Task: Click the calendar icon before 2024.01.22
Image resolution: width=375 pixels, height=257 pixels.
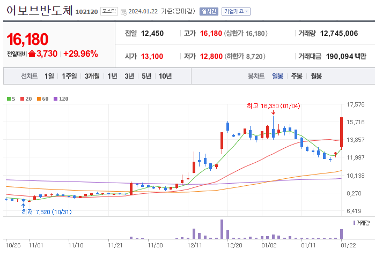Action: [123, 12]
